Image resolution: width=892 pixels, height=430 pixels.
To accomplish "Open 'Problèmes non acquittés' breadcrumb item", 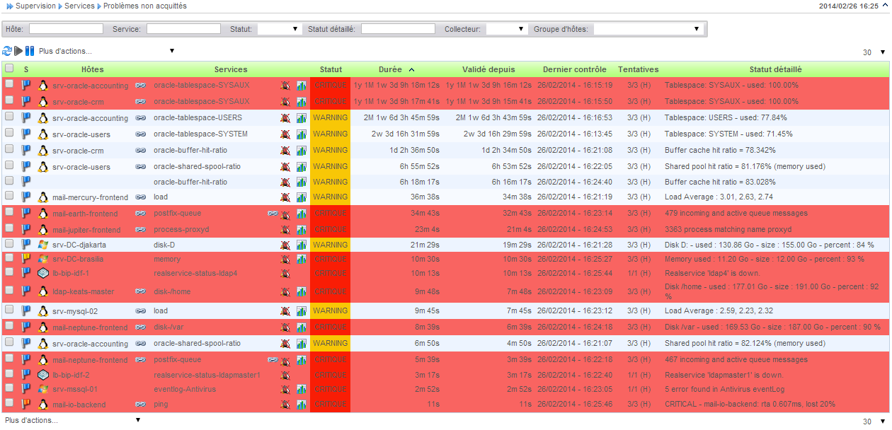I will pos(145,6).
